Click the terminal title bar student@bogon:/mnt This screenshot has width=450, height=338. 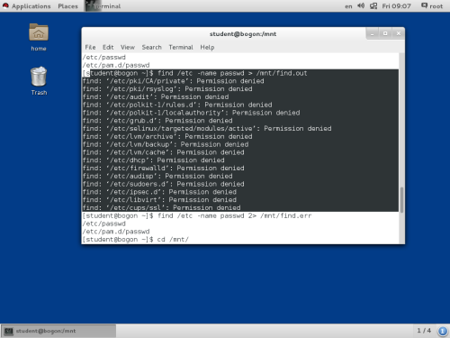point(243,34)
